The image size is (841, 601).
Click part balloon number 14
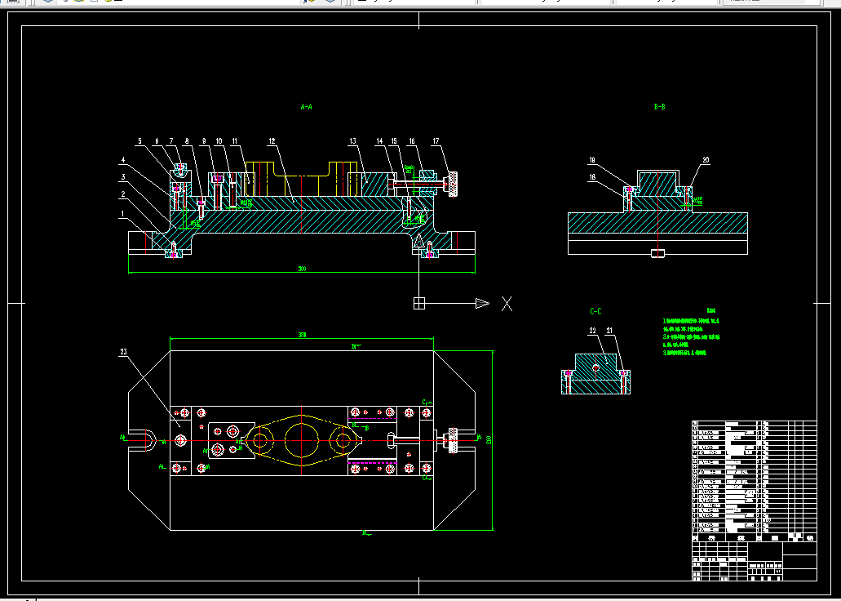tap(380, 142)
